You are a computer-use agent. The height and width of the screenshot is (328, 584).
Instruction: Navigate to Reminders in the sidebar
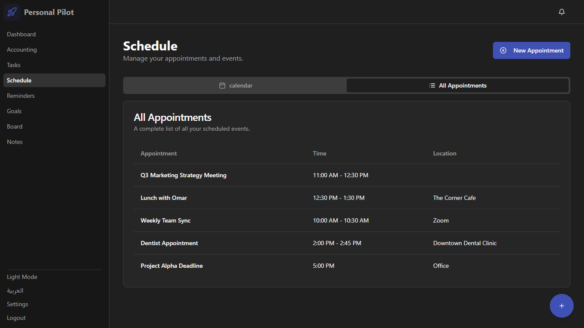21,96
